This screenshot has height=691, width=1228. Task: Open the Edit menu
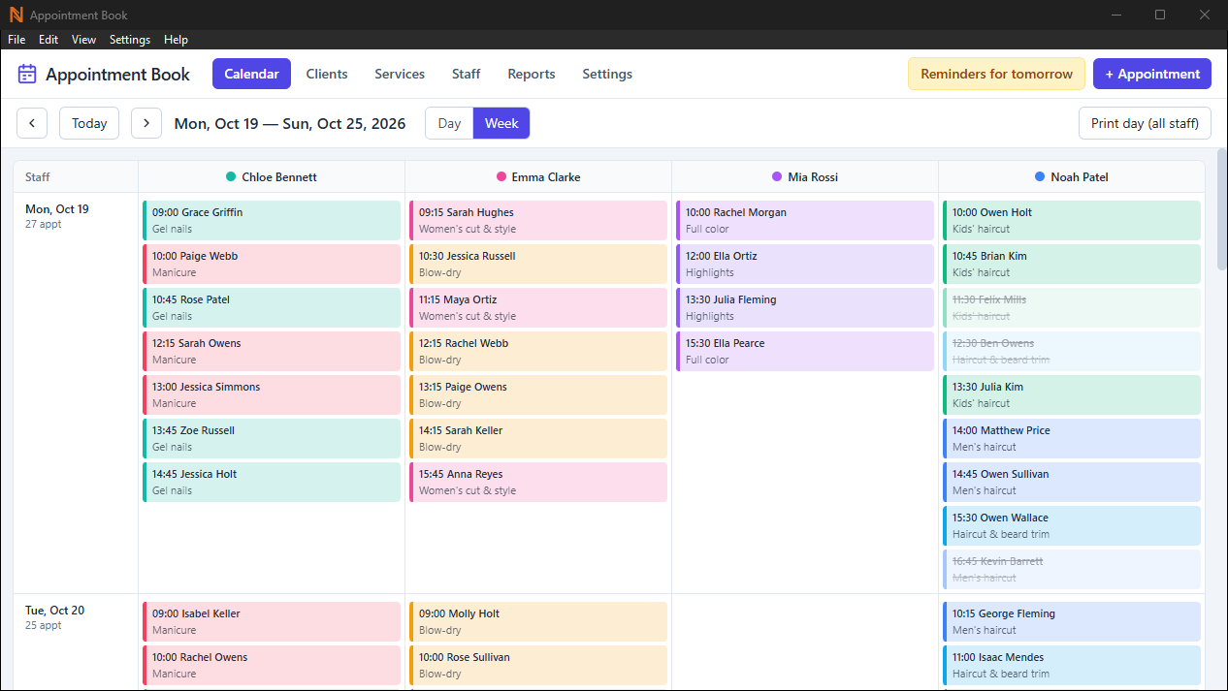pyautogui.click(x=48, y=40)
